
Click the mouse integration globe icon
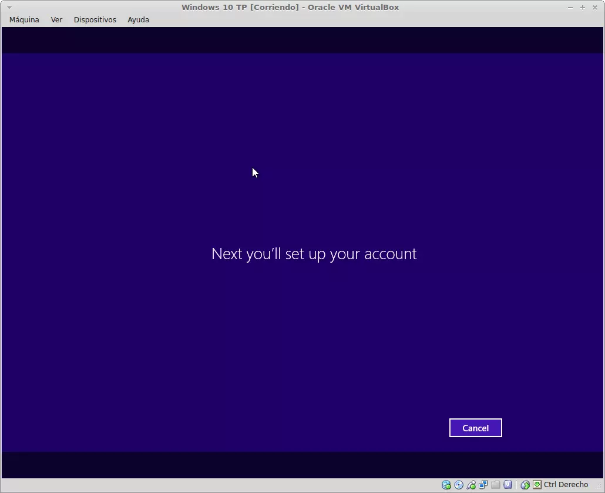click(x=525, y=485)
